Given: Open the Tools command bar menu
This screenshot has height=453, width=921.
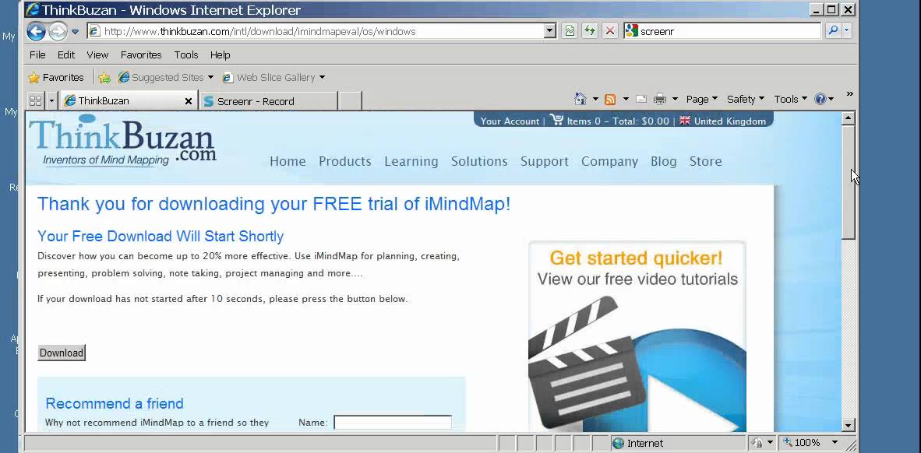Looking at the screenshot, I should coord(790,99).
